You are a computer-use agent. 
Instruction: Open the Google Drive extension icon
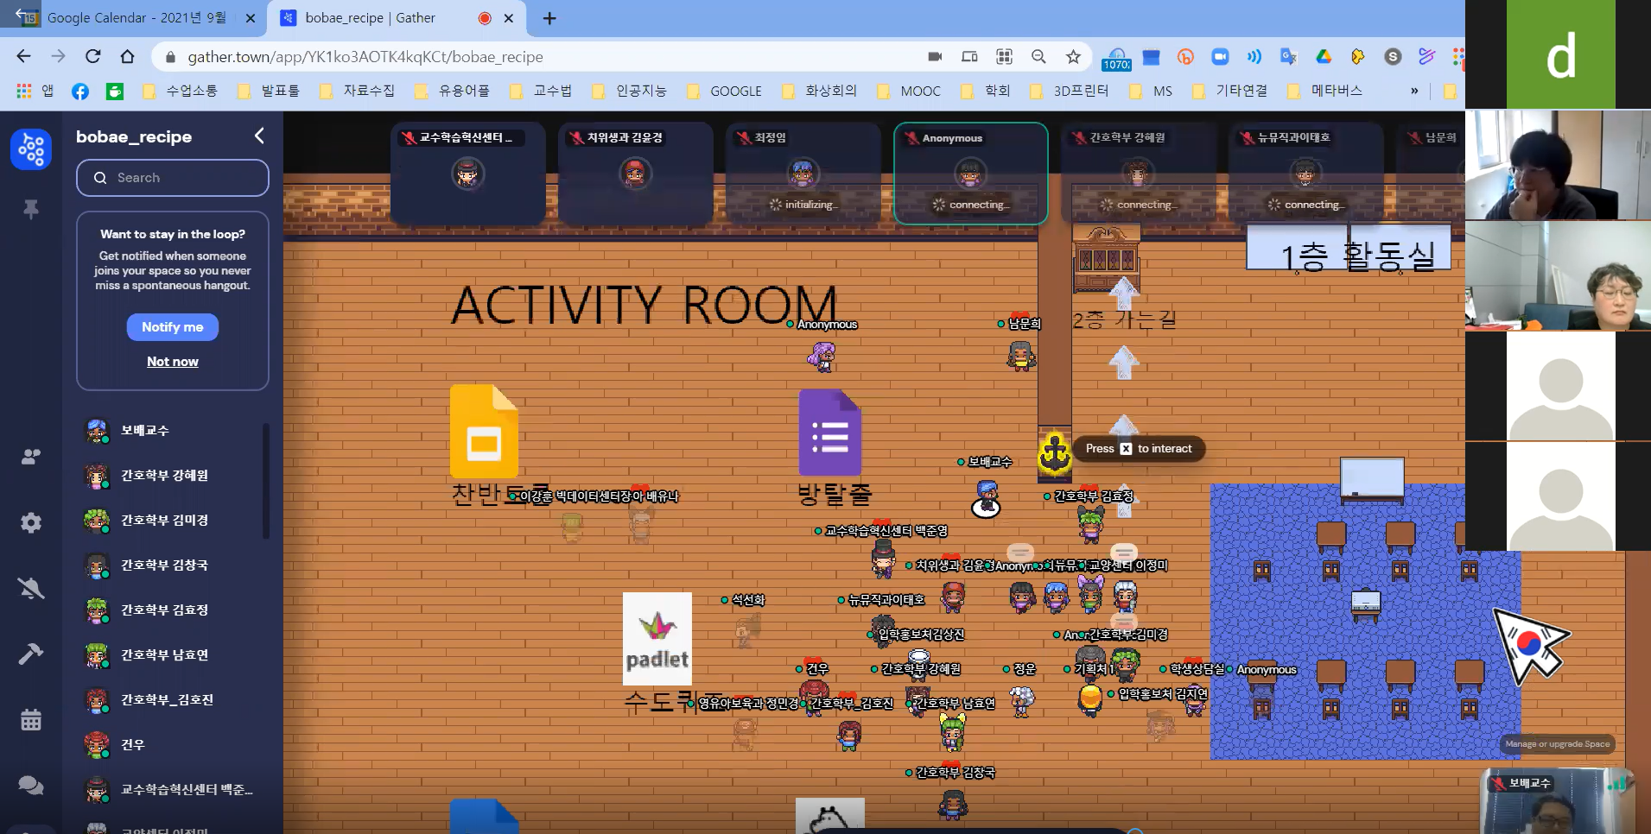(1323, 56)
